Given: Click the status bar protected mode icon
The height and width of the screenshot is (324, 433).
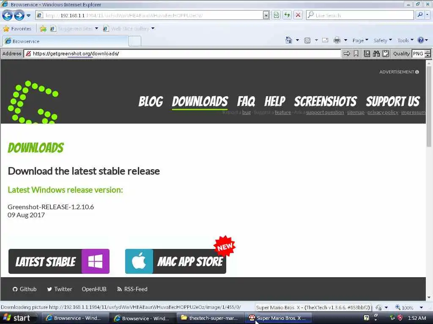Looking at the screenshot, I should [x=378, y=308].
